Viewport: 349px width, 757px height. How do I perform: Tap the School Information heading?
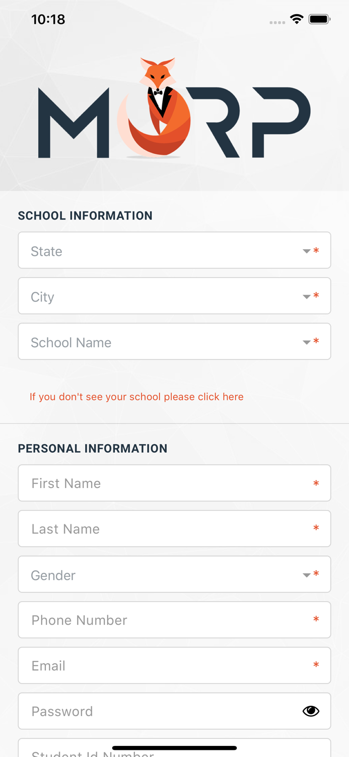[x=85, y=215]
